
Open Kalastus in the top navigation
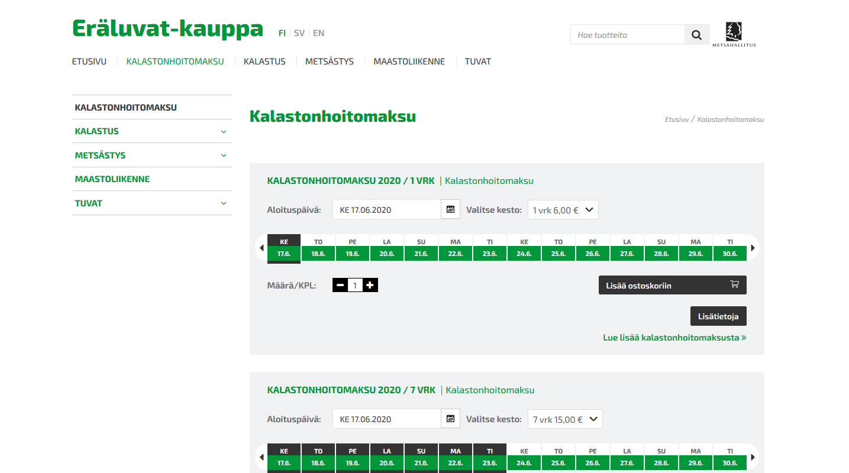tap(264, 61)
